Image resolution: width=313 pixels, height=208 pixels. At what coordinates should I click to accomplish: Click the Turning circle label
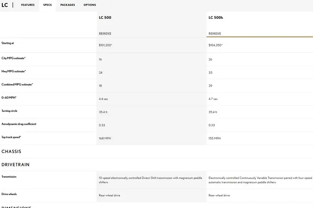(x=9, y=111)
